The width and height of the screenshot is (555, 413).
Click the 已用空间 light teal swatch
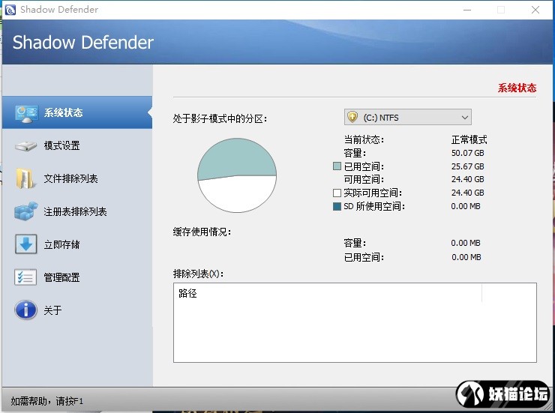click(337, 166)
